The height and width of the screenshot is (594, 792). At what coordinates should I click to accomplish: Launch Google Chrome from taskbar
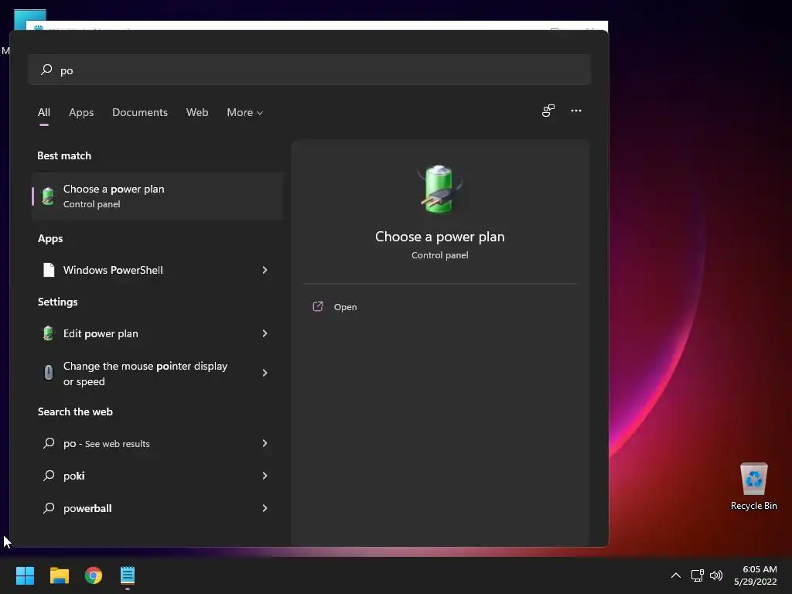(94, 575)
